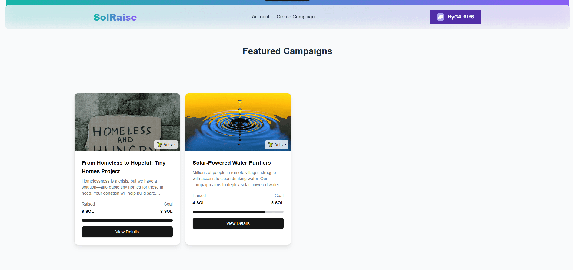Click the water ripple campaign image

[x=238, y=122]
